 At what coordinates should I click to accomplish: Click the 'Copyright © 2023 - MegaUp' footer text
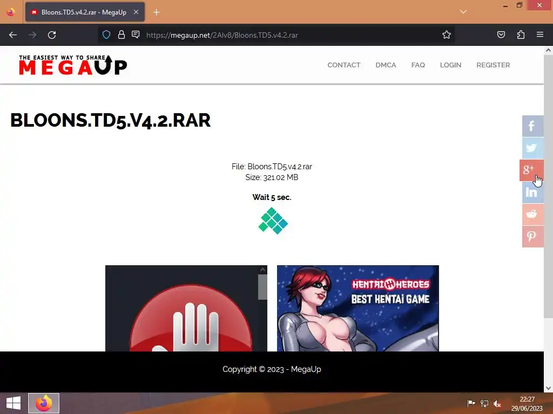click(272, 369)
